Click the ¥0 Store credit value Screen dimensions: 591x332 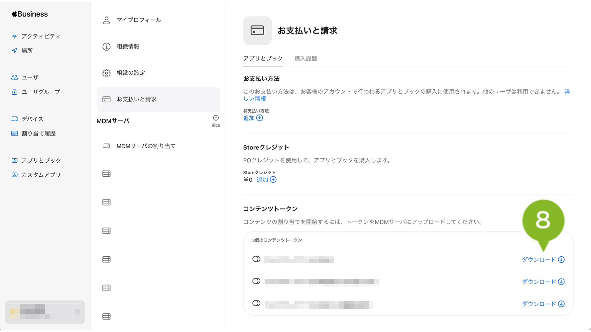pos(248,180)
